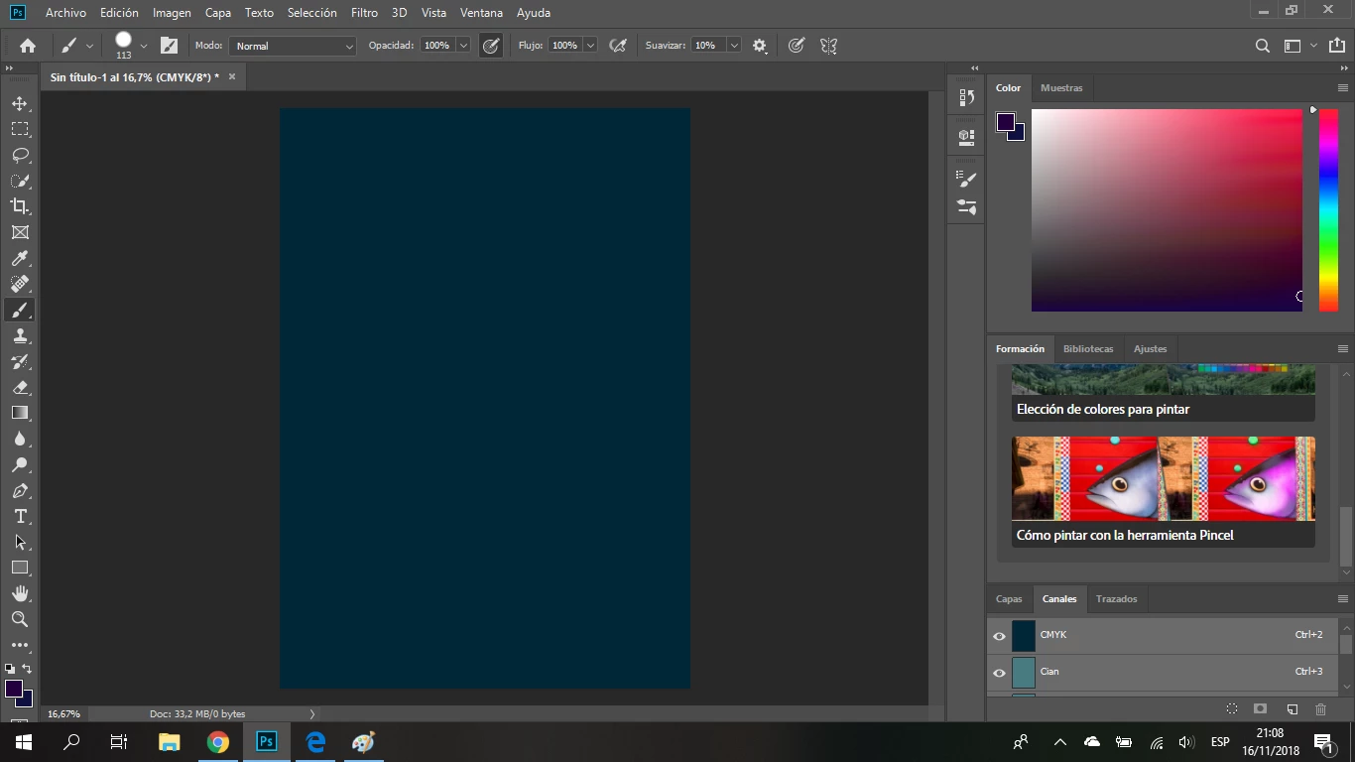Screen dimensions: 1355x762
Task: Open the History panel icon
Action: click(x=967, y=97)
